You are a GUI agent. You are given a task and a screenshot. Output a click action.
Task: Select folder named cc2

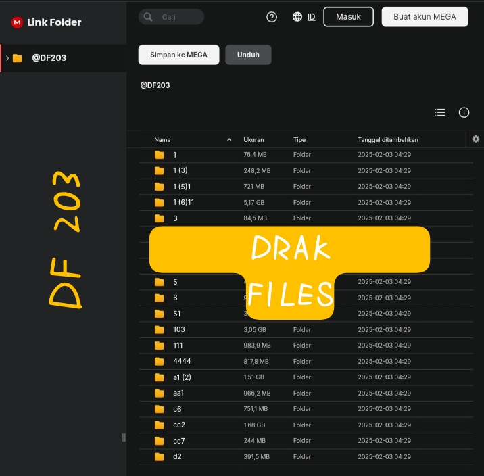(306, 425)
